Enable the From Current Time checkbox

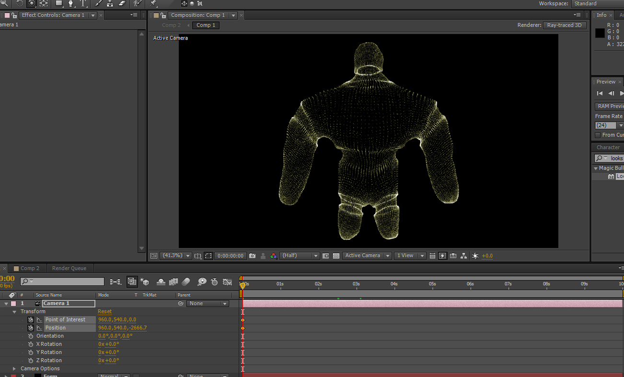pos(598,135)
